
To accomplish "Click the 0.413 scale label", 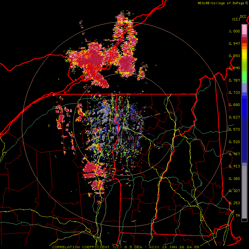I will 234,166.
